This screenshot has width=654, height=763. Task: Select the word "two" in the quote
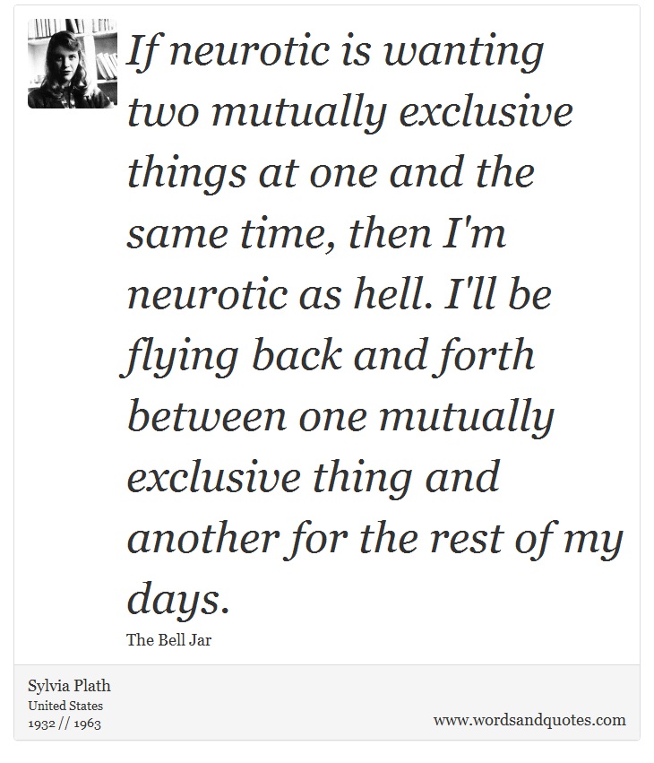click(x=163, y=113)
